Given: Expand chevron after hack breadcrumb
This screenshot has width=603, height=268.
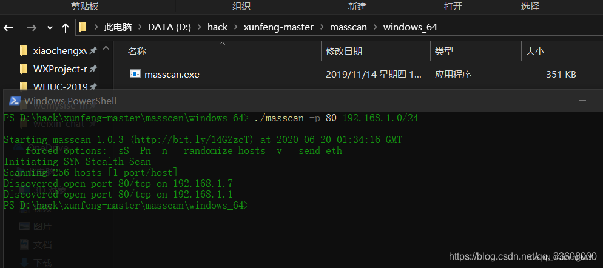Looking at the screenshot, I should pos(235,27).
